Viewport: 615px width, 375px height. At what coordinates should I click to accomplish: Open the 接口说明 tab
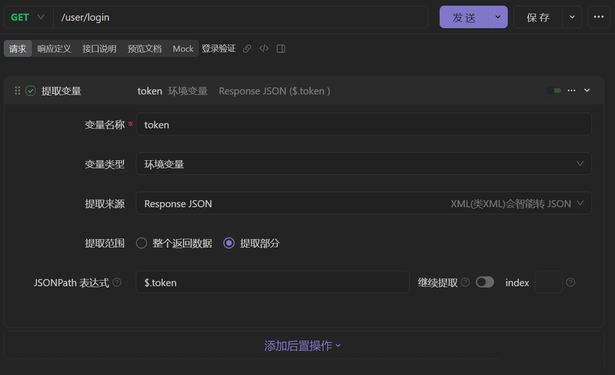(99, 48)
